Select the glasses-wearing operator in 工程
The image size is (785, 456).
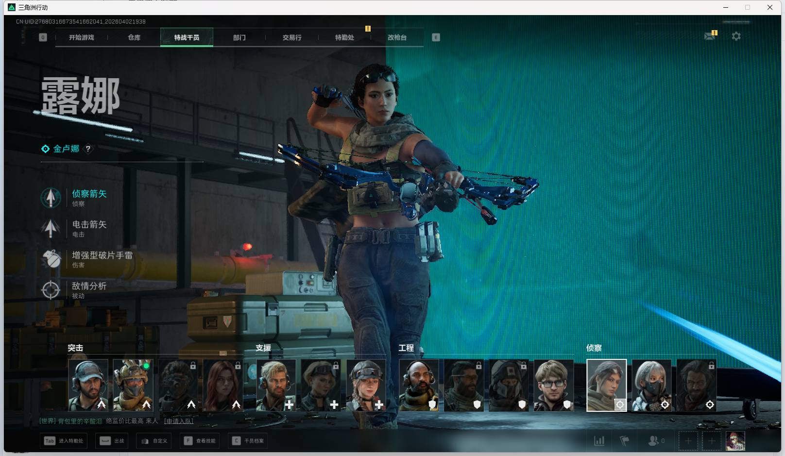pyautogui.click(x=553, y=385)
